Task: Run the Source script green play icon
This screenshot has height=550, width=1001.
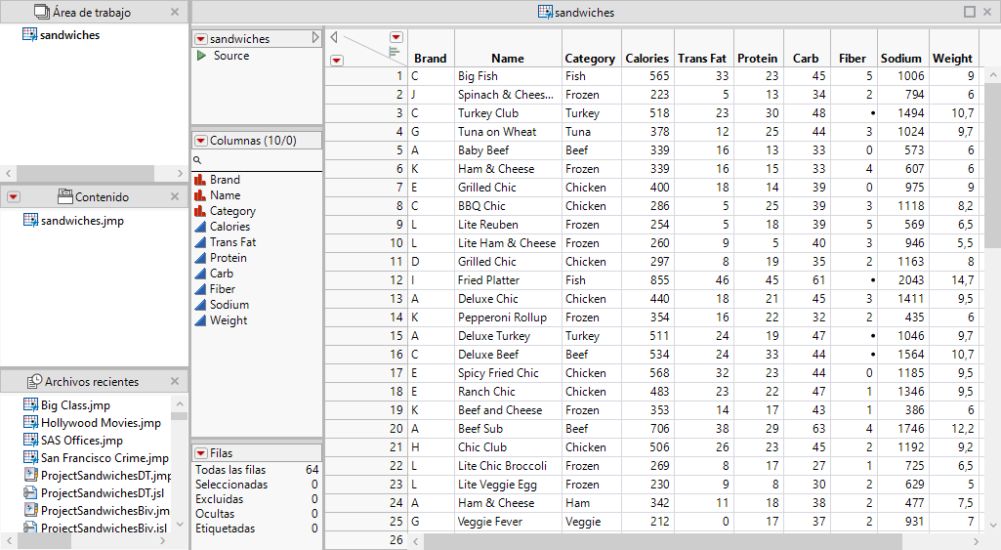Action: [202, 56]
